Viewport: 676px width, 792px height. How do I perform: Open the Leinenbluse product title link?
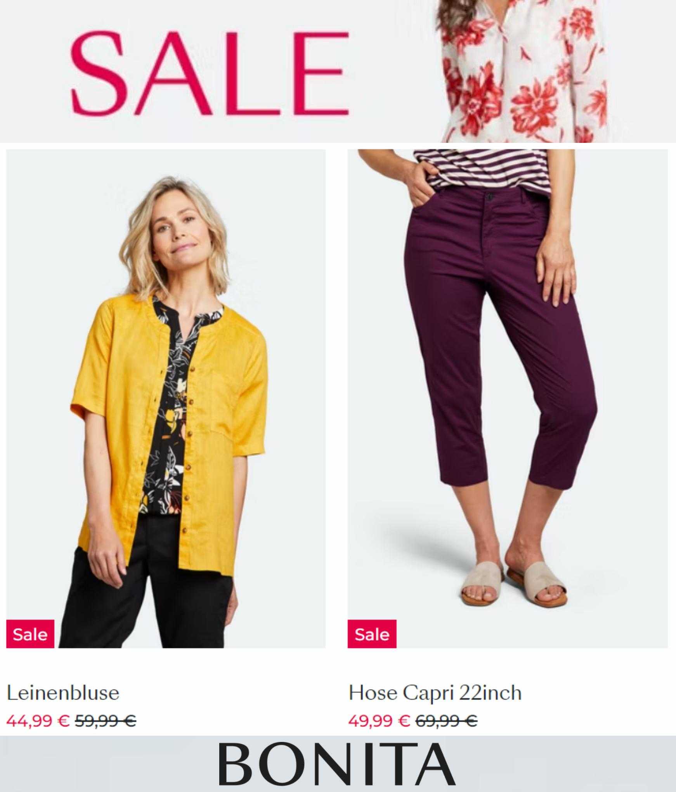63,693
